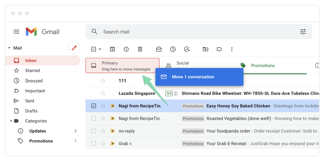The image size is (324, 159).
Task: Open the select dropdown arrow in toolbar
Action: click(100, 49)
